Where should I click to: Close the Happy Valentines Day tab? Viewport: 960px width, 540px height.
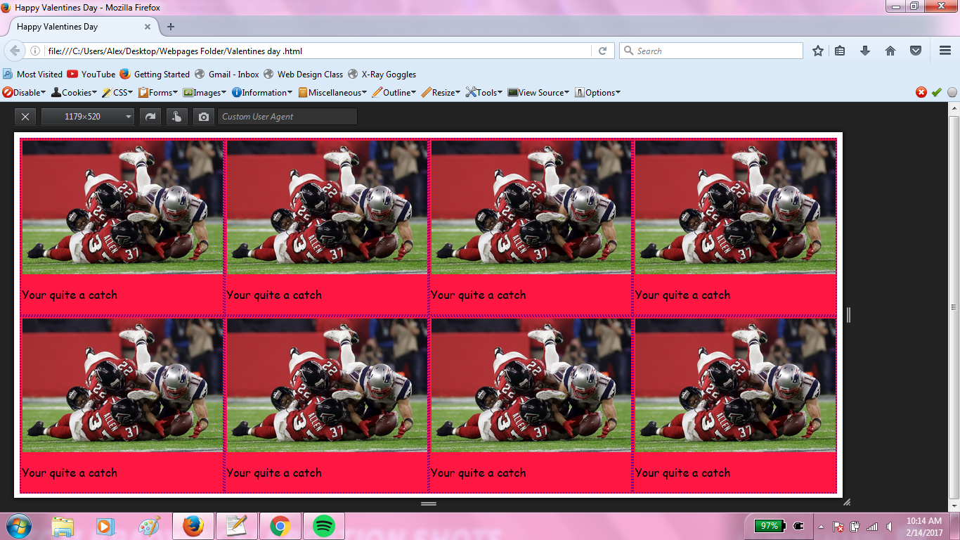coord(148,27)
